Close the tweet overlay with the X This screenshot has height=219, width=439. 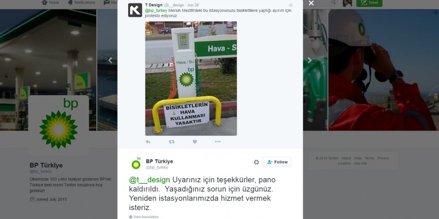(311, 3)
